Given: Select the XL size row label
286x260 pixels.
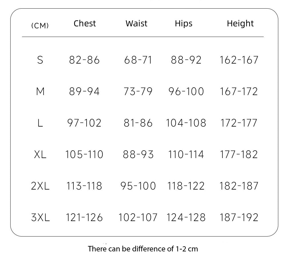Looking at the screenshot, I should 40,154.
